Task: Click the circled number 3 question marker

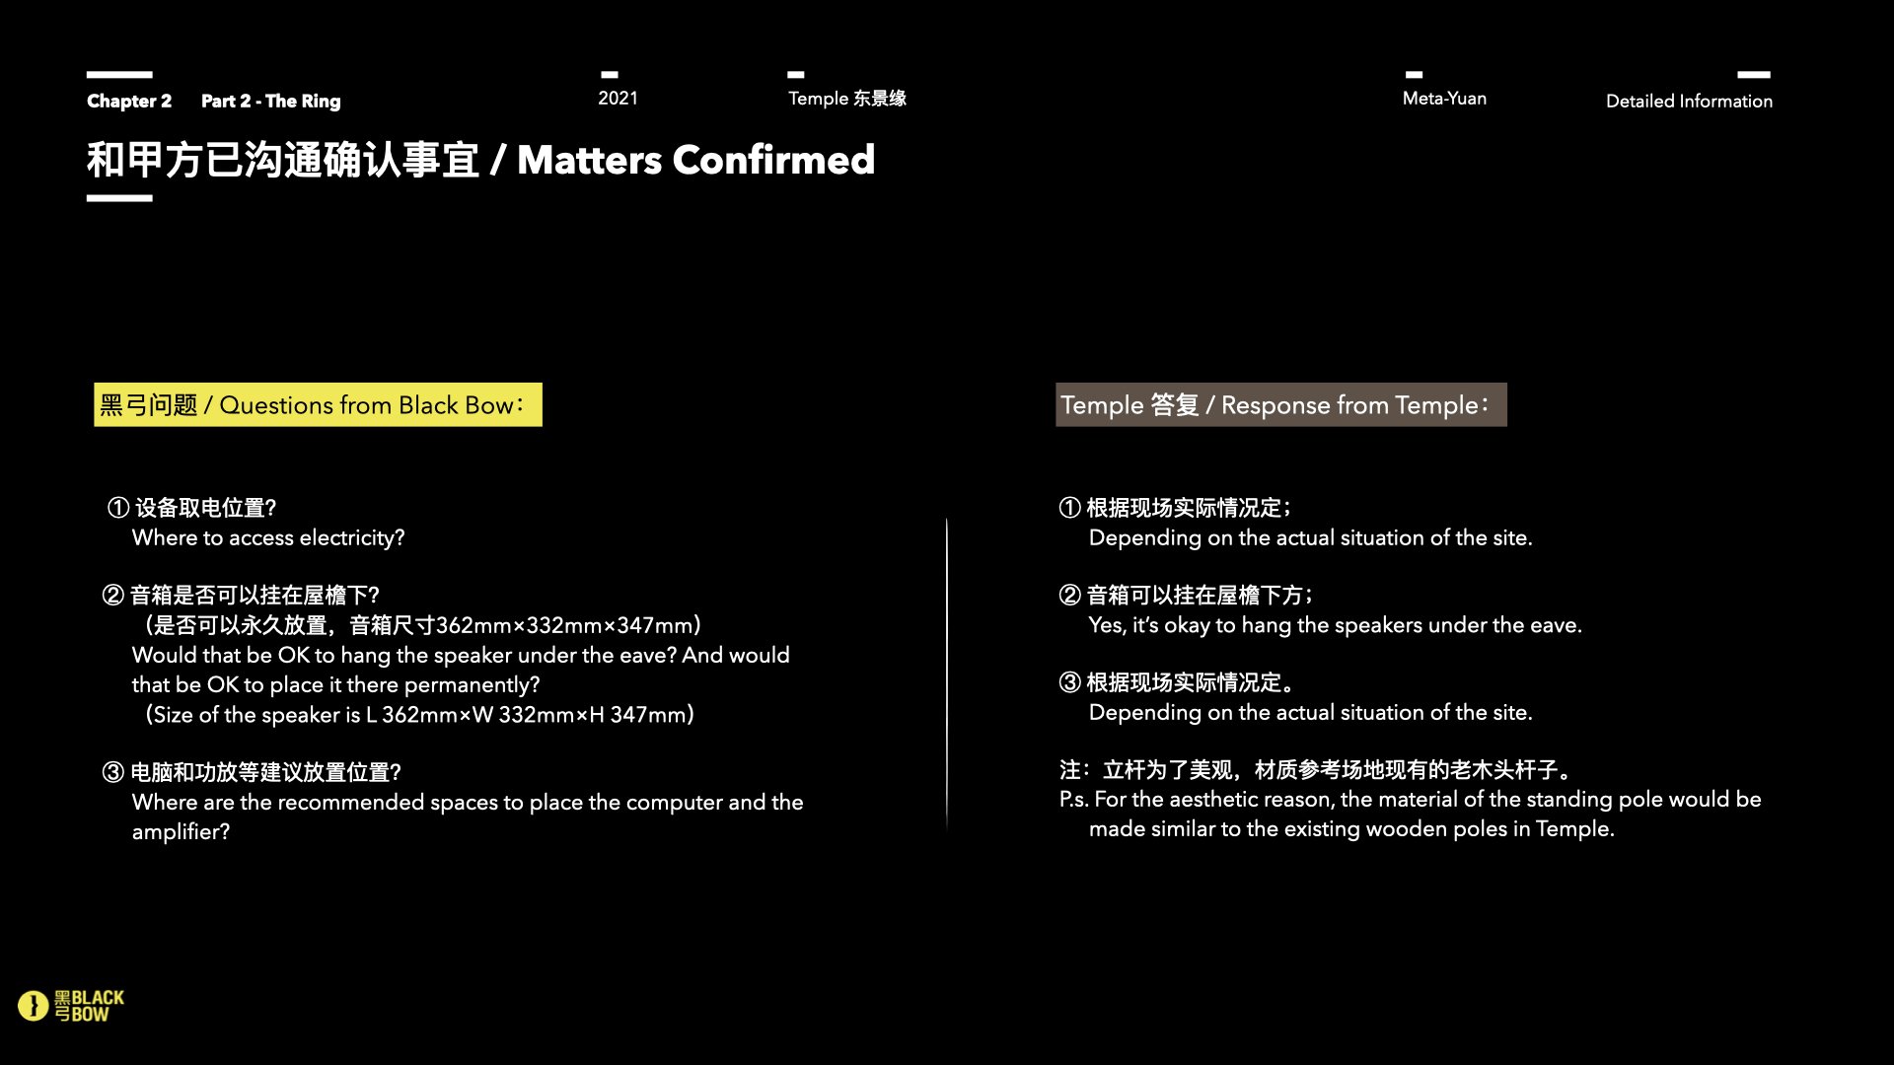Action: pos(113,772)
